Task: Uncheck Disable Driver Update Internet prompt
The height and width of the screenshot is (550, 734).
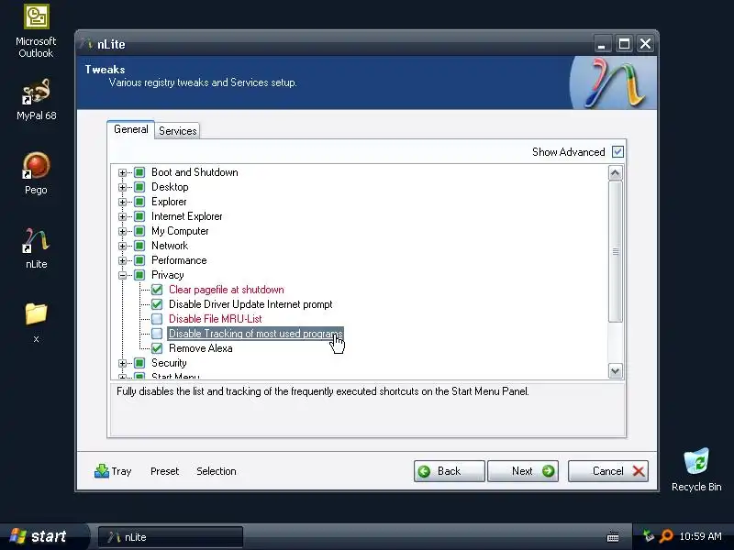Action: [157, 304]
